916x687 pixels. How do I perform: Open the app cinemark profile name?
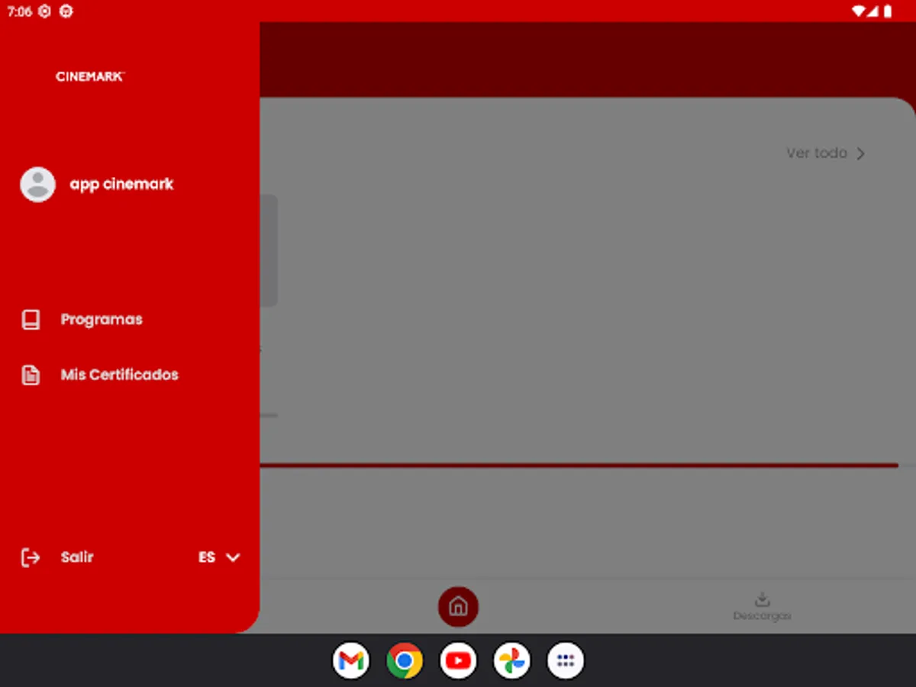122,184
